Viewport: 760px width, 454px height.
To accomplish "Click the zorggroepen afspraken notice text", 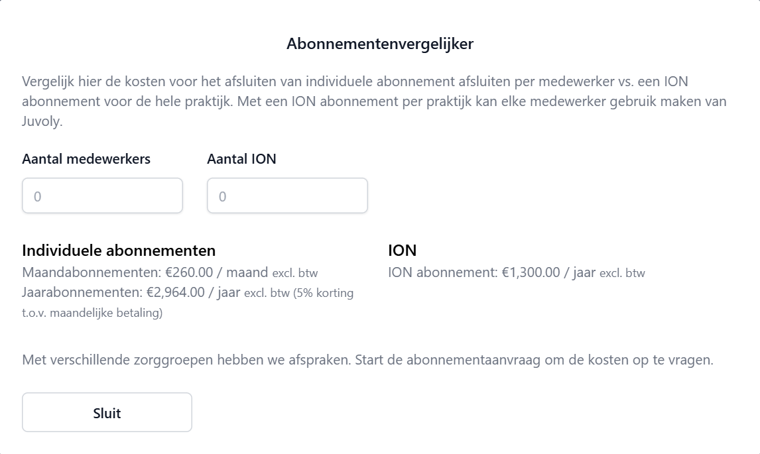I will pyautogui.click(x=367, y=361).
